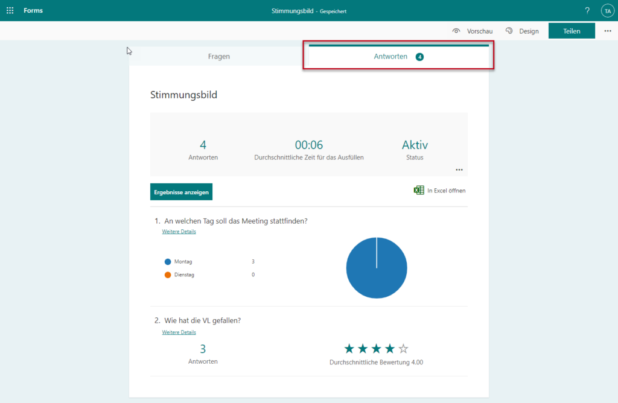The height and width of the screenshot is (403, 618).
Task: Click the blue pie chart
Action: [x=377, y=268]
